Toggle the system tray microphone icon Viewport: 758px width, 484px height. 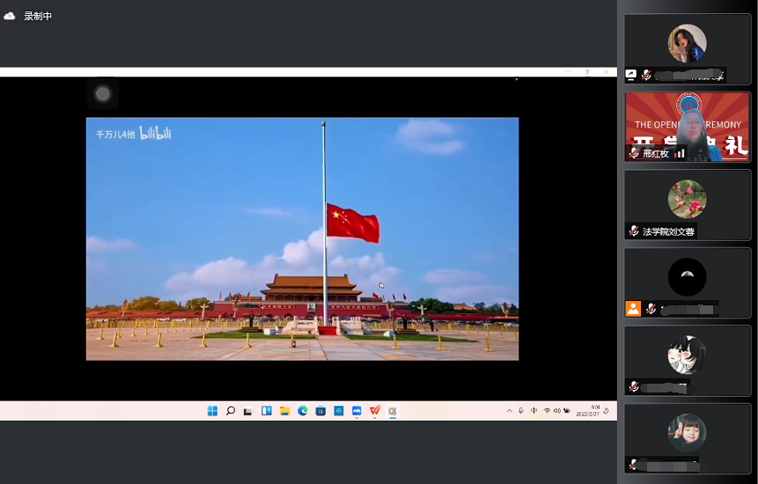point(521,411)
